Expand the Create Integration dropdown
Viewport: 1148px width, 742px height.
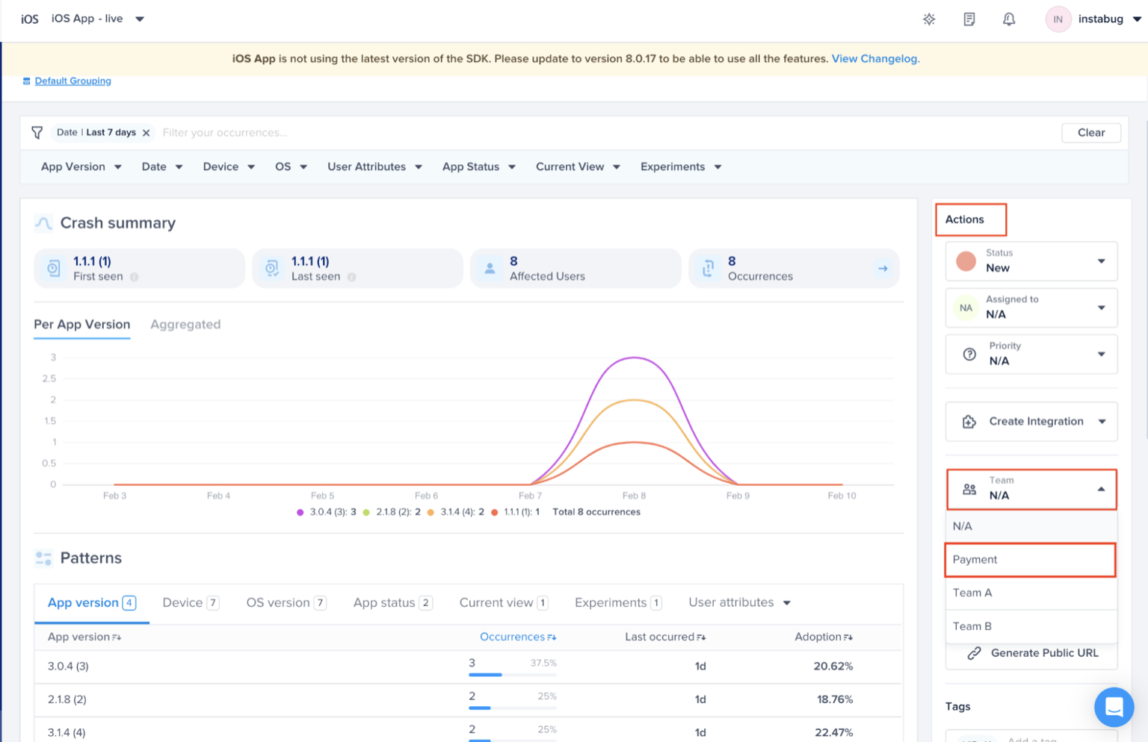1031,422
